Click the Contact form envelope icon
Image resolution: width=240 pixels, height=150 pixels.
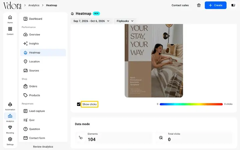click(x=25, y=138)
